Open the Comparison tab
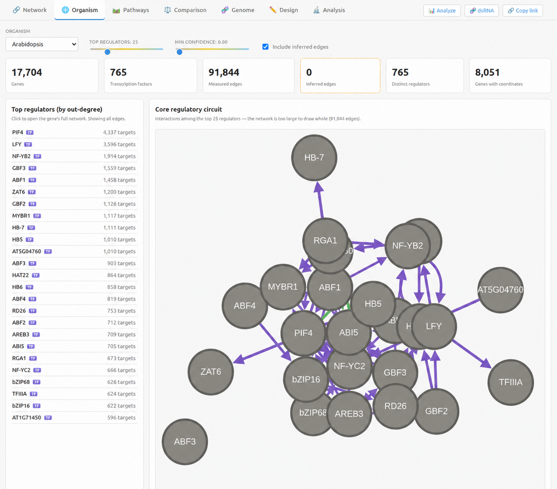557x489 pixels. (x=185, y=10)
